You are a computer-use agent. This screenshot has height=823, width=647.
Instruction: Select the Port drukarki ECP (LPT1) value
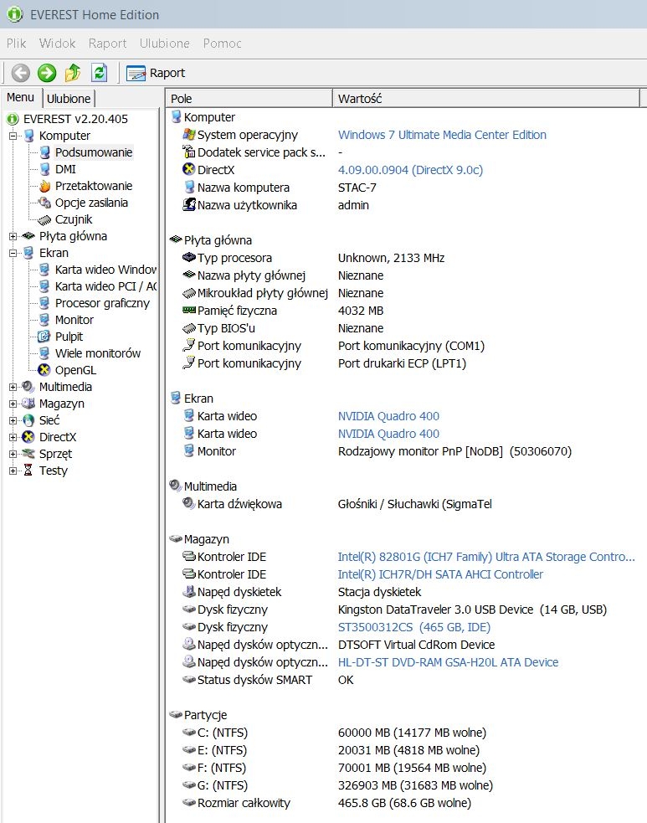tap(402, 363)
